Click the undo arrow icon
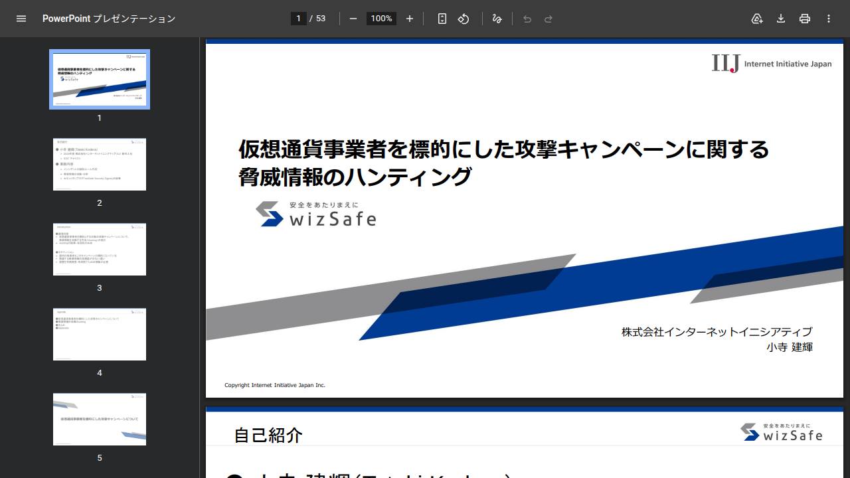 (x=527, y=19)
